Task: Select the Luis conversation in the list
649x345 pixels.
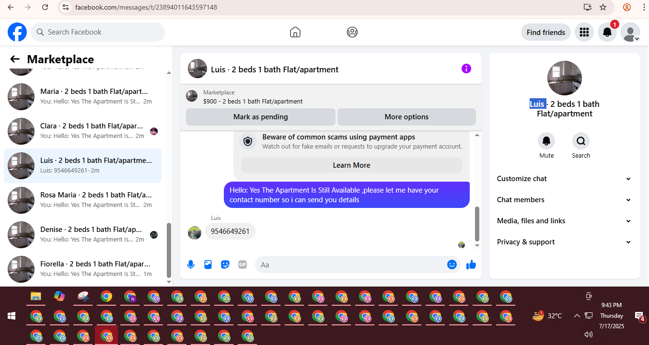Action: pyautogui.click(x=82, y=166)
